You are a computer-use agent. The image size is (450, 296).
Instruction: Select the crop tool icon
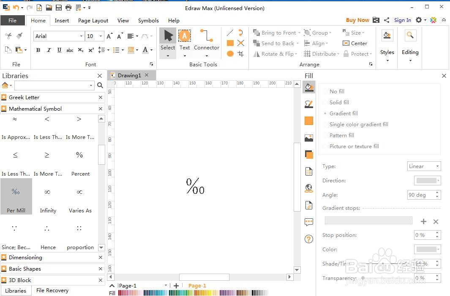pyautogui.click(x=241, y=54)
